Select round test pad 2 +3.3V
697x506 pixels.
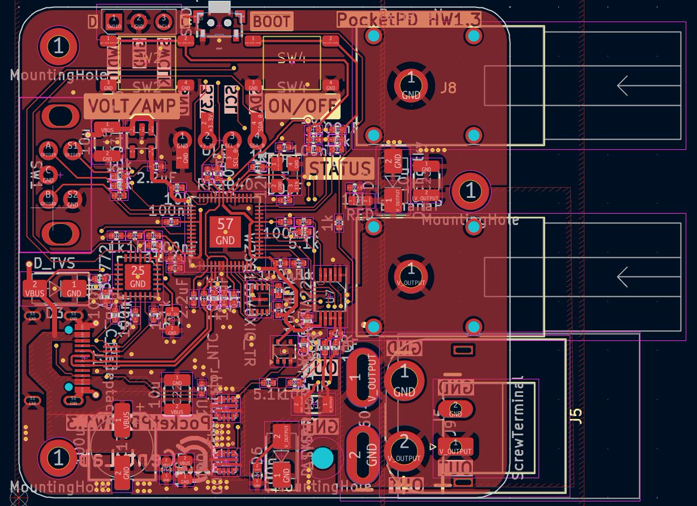[206, 141]
